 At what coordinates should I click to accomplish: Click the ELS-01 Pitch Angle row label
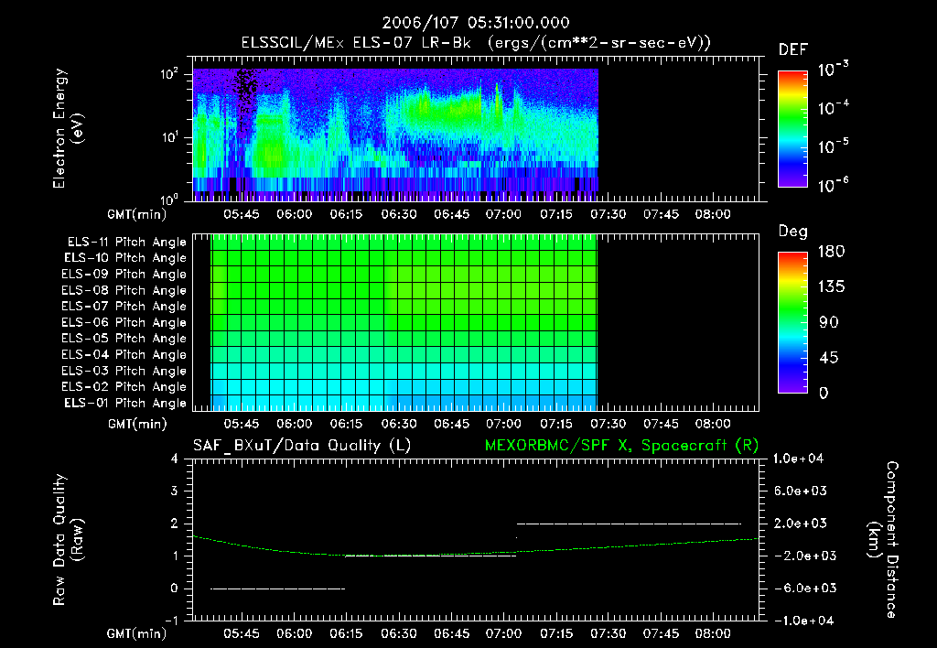125,403
